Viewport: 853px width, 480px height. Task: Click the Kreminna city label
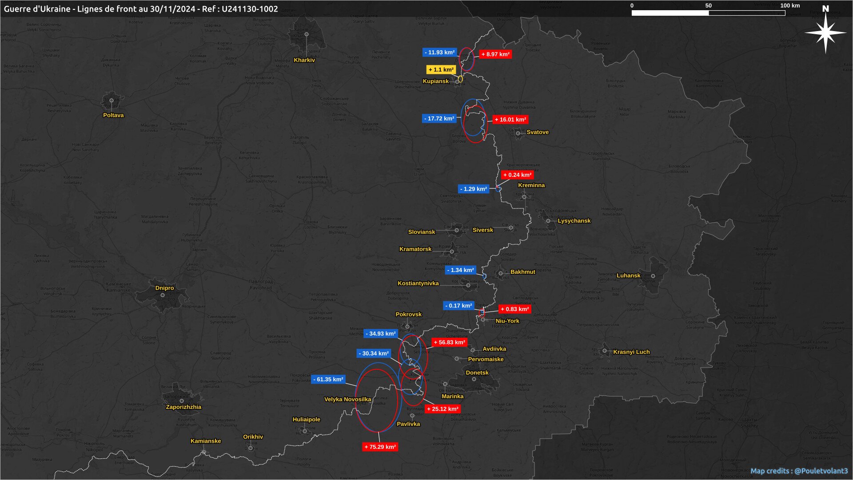click(531, 185)
